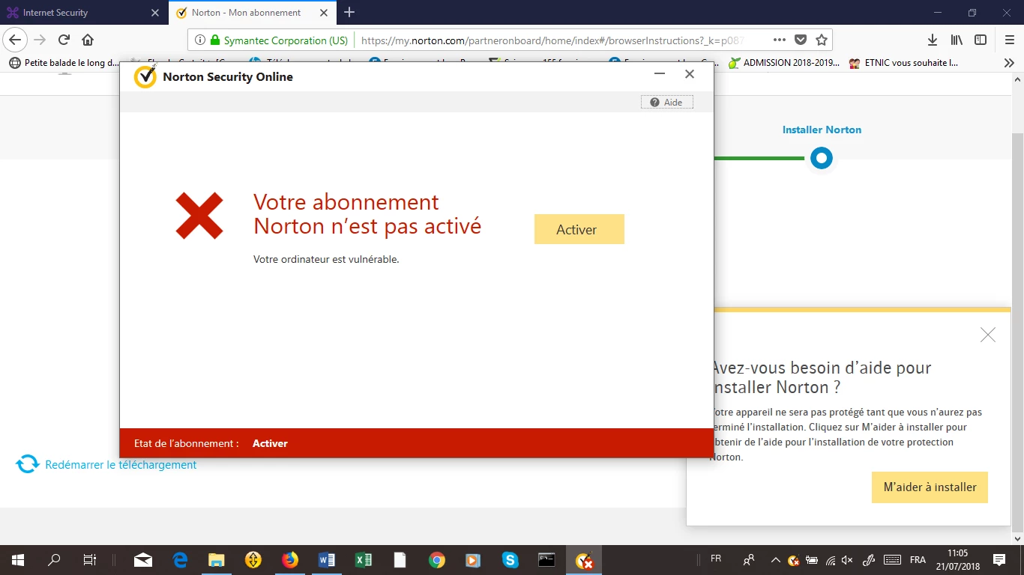Open Petite balade le long bookmark
Screen dimensions: 1024x575
(x=64, y=63)
